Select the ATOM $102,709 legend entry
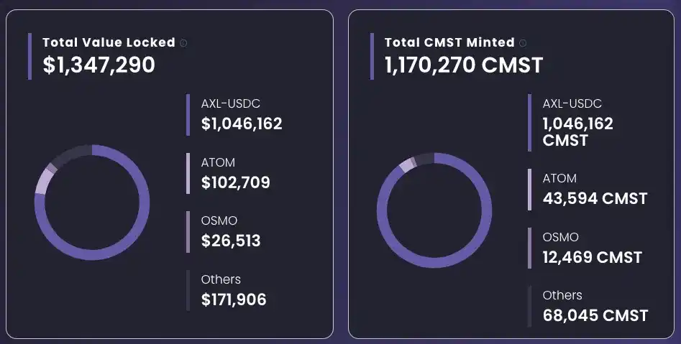Image resolution: width=681 pixels, height=344 pixels. click(236, 174)
